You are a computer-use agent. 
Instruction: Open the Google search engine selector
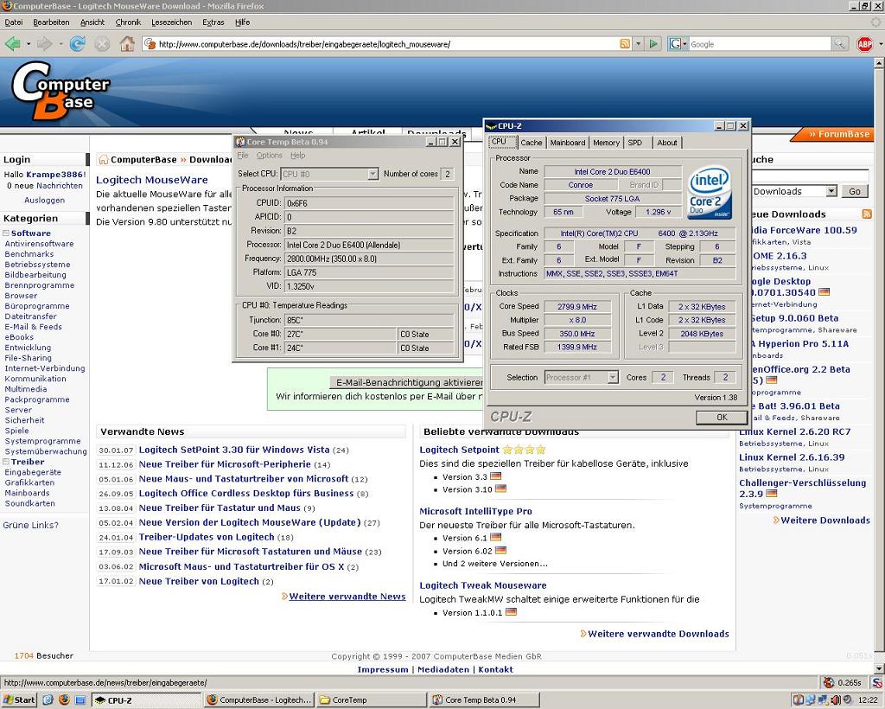(x=678, y=43)
